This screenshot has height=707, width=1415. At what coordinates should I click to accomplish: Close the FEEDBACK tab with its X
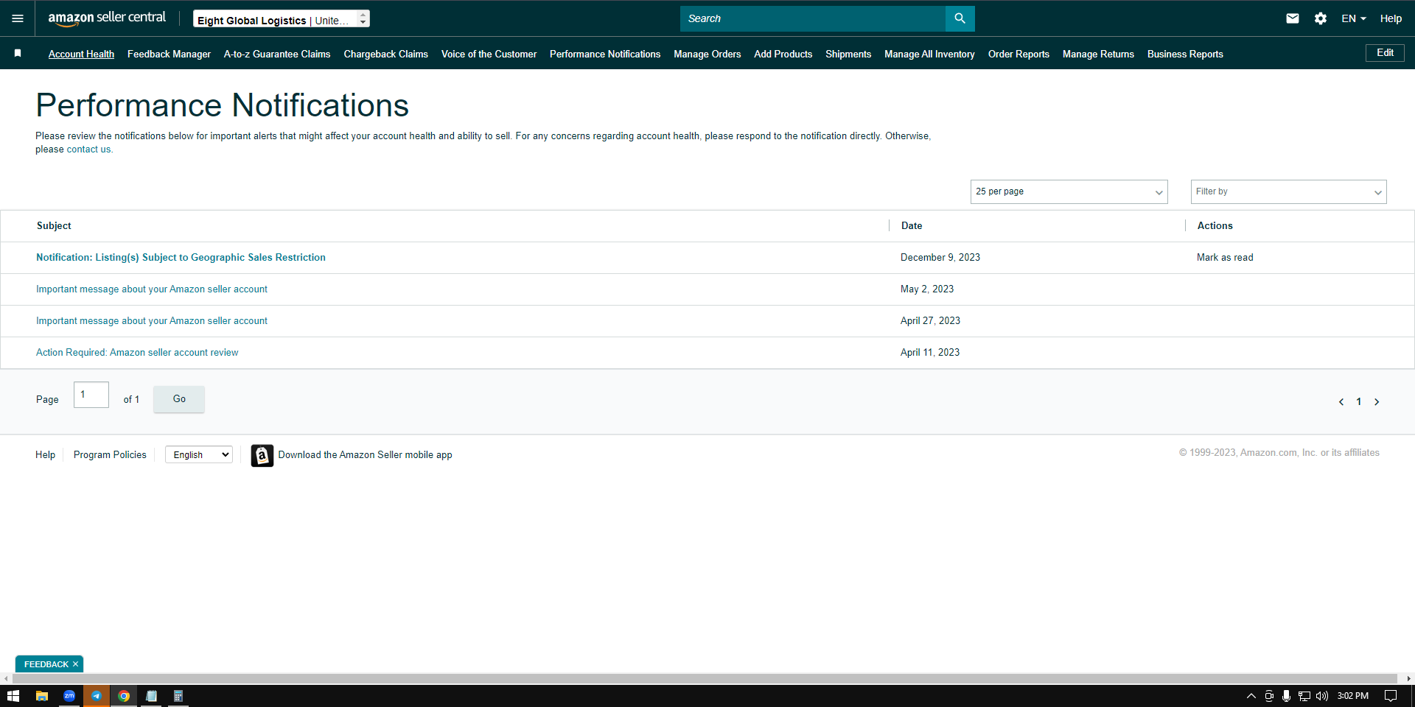tap(75, 664)
